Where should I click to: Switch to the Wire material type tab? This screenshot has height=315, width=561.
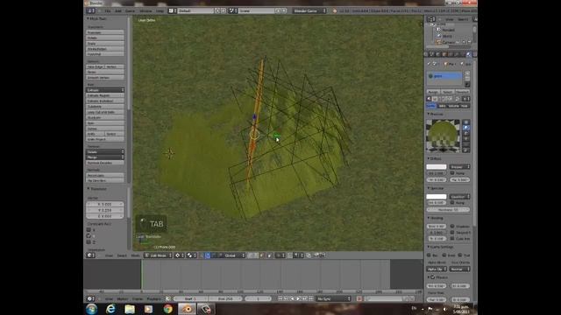(x=442, y=106)
